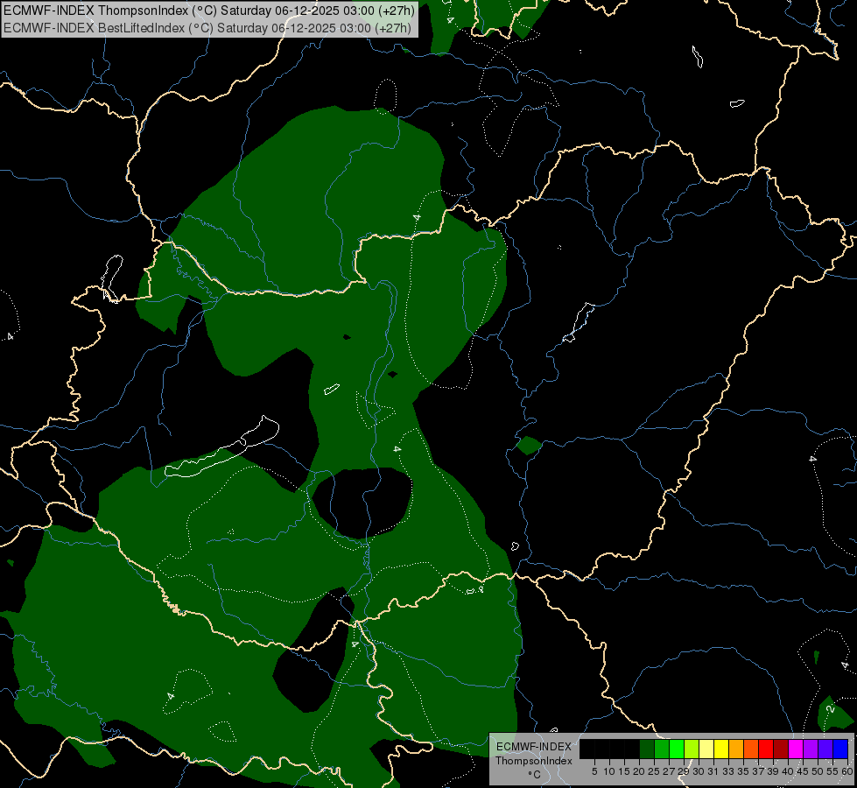Click the lime green 29-30 legend swatch
857x788 pixels.
pos(692,749)
